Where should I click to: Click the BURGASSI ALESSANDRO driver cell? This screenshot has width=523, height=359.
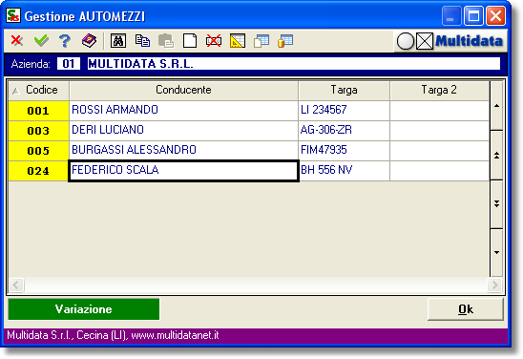pyautogui.click(x=183, y=151)
